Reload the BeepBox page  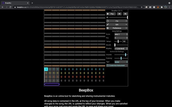point(10,7)
